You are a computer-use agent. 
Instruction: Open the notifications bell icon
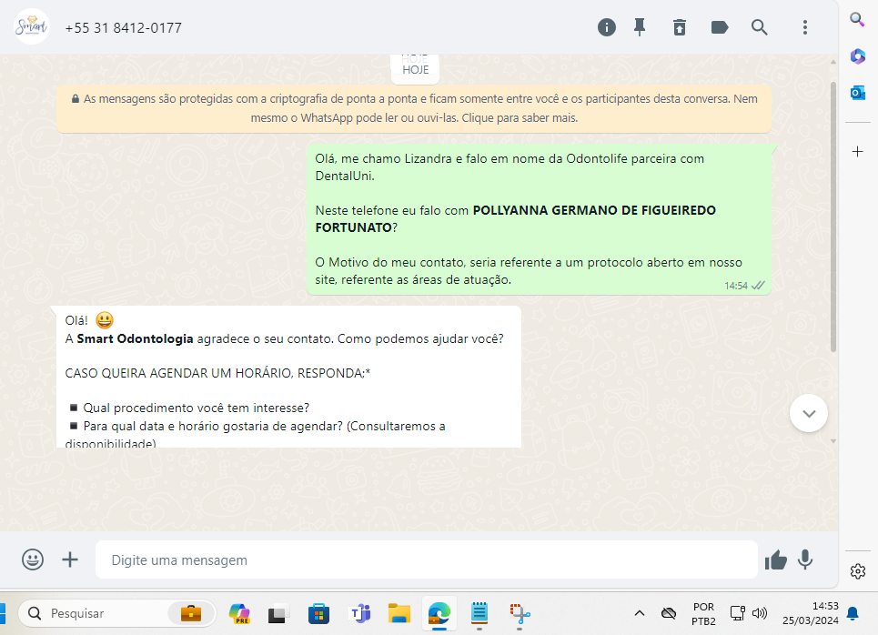pyautogui.click(x=853, y=614)
